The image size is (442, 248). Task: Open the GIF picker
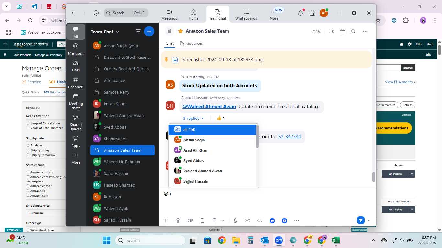[190, 221]
